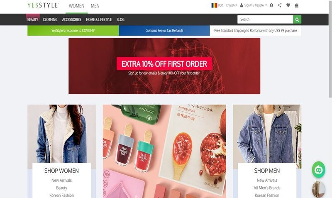332x198 pixels.
Task: Open the USD currency selector
Action: tap(221, 5)
